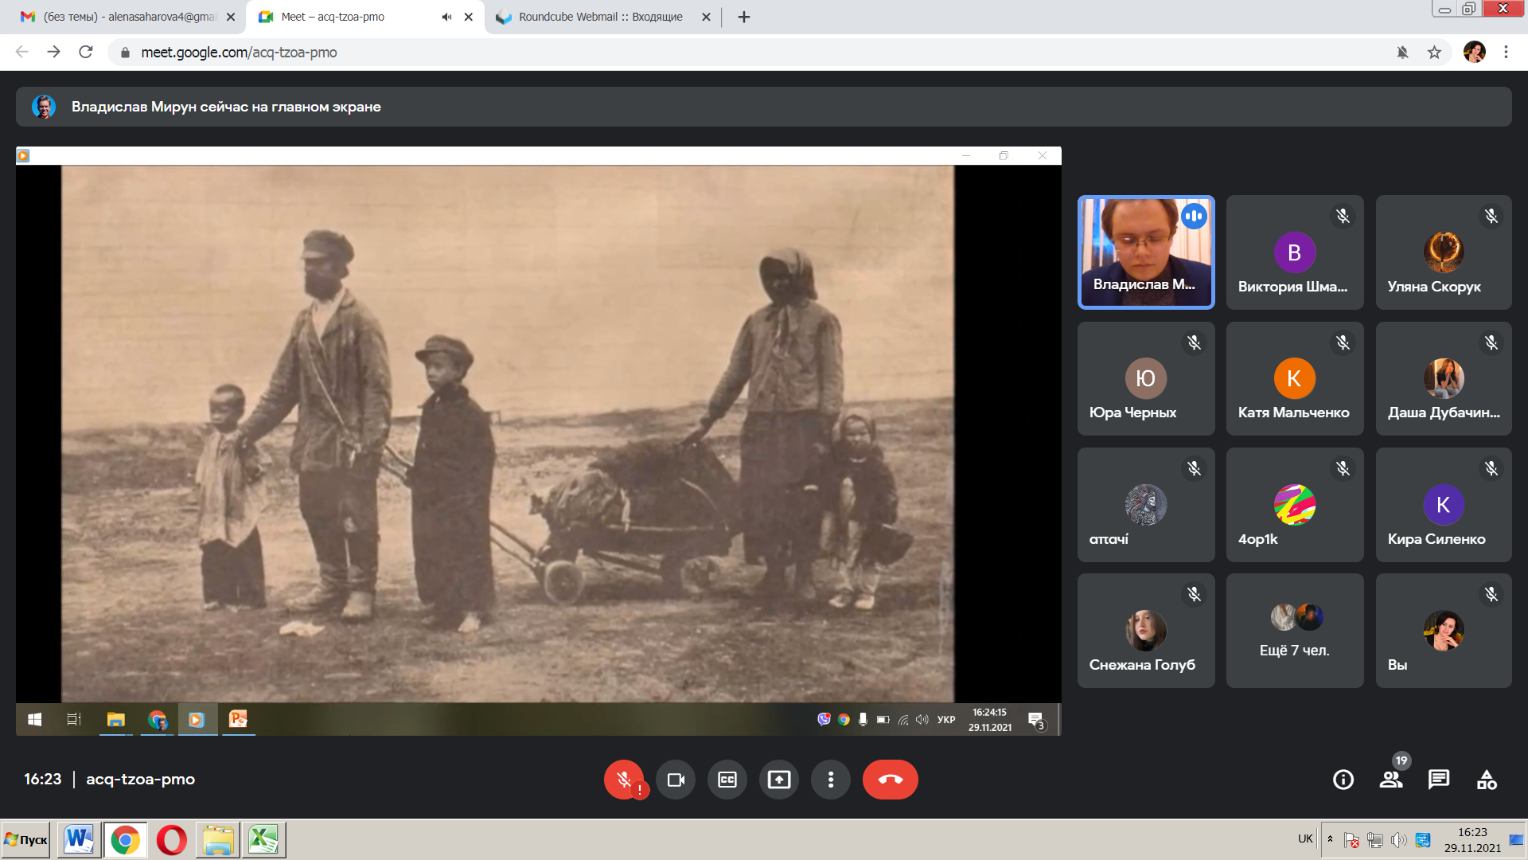Click 'Ещё 7 чел.' participants tile
The width and height of the screenshot is (1528, 860).
click(1295, 631)
